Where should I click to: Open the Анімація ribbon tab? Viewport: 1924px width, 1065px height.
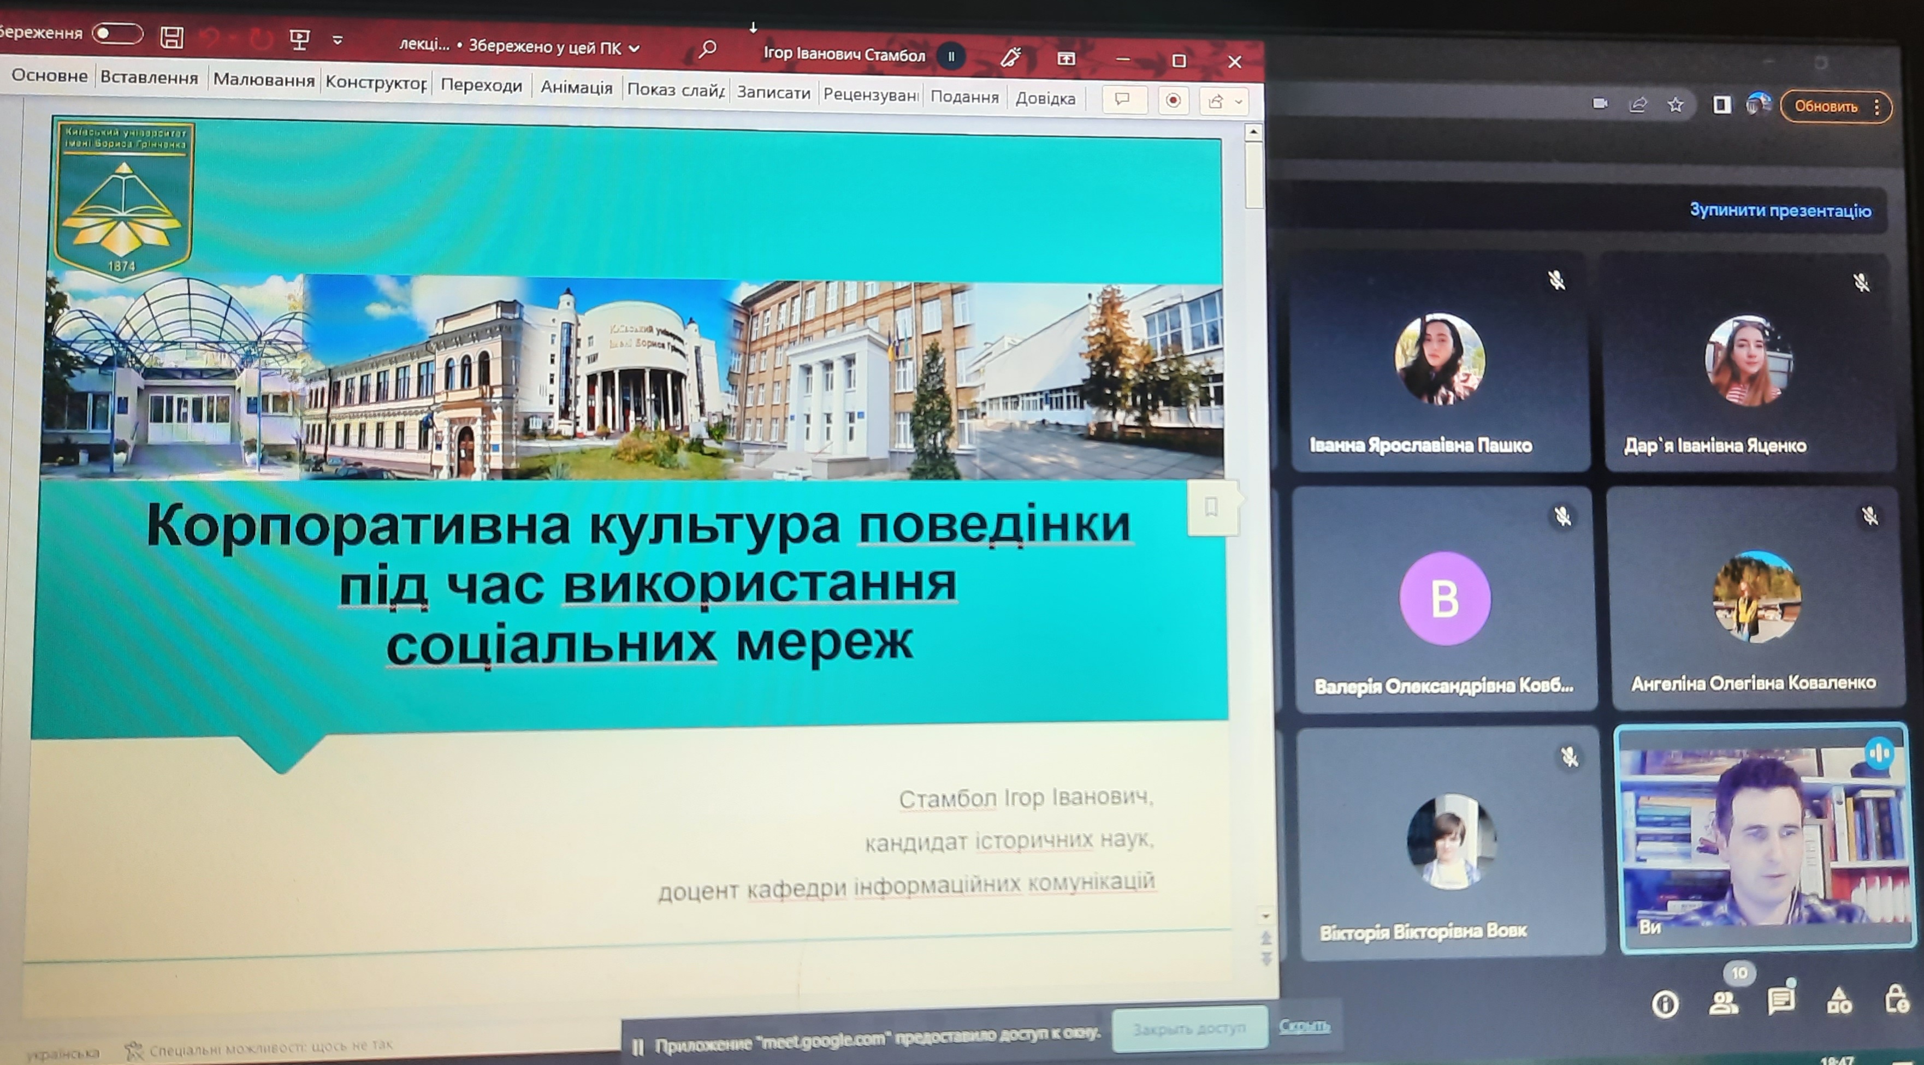coord(576,87)
